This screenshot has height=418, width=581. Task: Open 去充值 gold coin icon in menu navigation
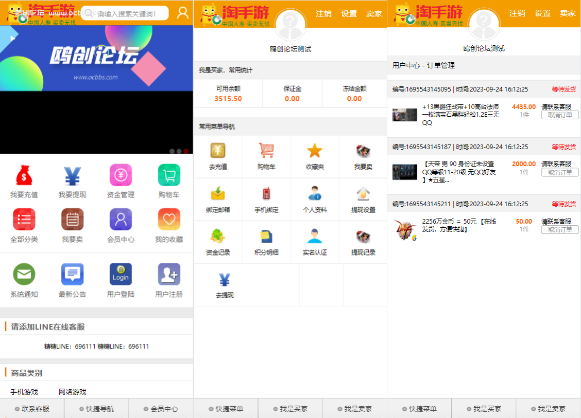(218, 151)
